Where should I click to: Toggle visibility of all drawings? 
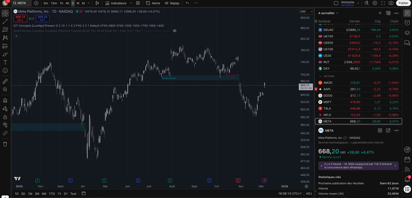pos(4,125)
